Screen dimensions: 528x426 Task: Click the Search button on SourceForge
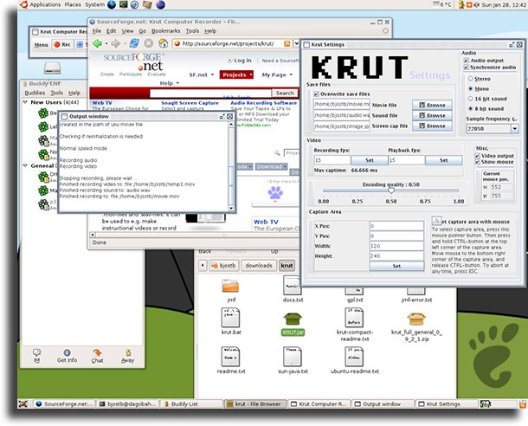(285, 93)
